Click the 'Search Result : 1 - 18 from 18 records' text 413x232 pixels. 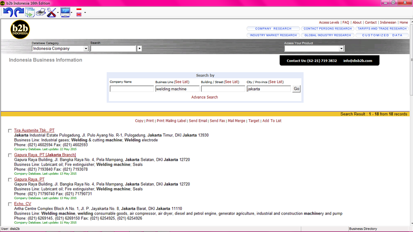pos(373,114)
